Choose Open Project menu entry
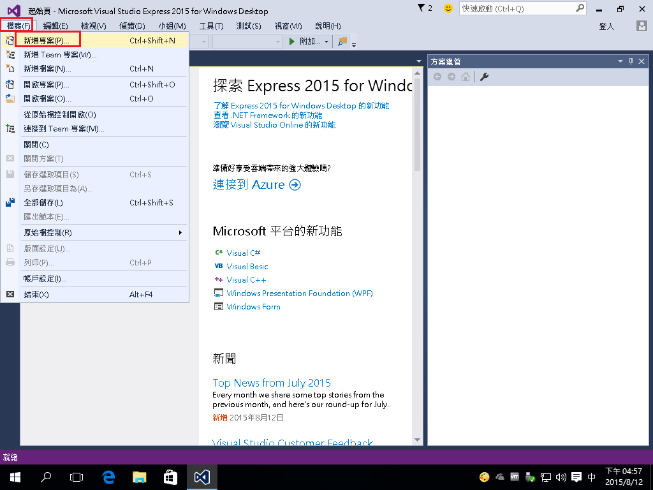This screenshot has height=490, width=653. pos(95,85)
